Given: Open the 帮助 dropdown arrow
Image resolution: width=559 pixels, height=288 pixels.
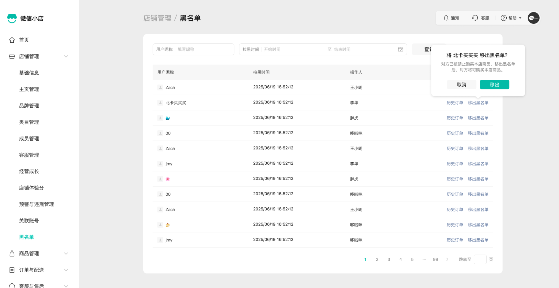Looking at the screenshot, I should pyautogui.click(x=520, y=18).
